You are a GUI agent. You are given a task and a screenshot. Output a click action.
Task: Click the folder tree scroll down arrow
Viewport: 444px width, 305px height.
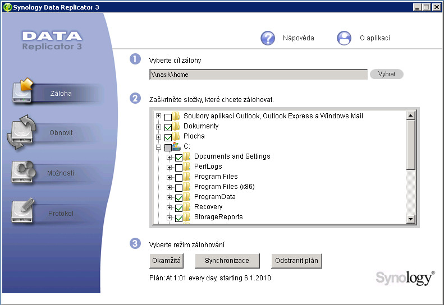(410, 219)
